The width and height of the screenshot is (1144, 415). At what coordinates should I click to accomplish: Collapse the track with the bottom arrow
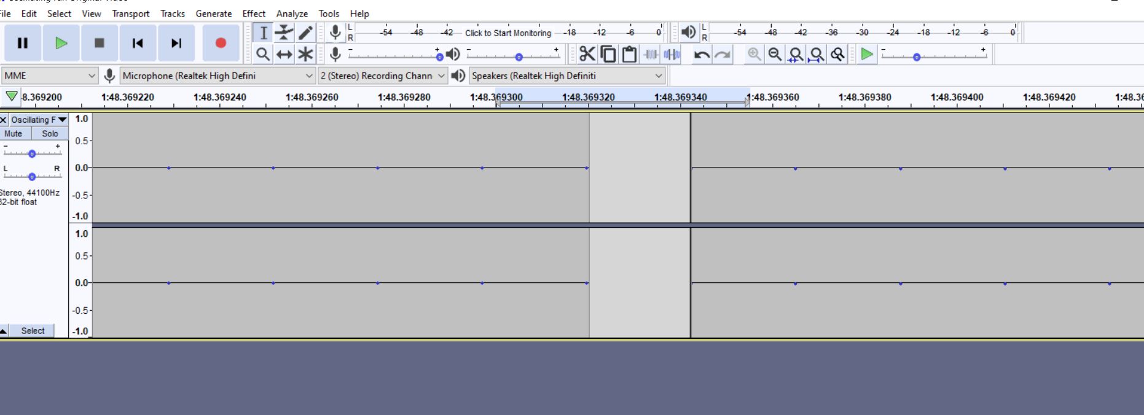[x=4, y=331]
